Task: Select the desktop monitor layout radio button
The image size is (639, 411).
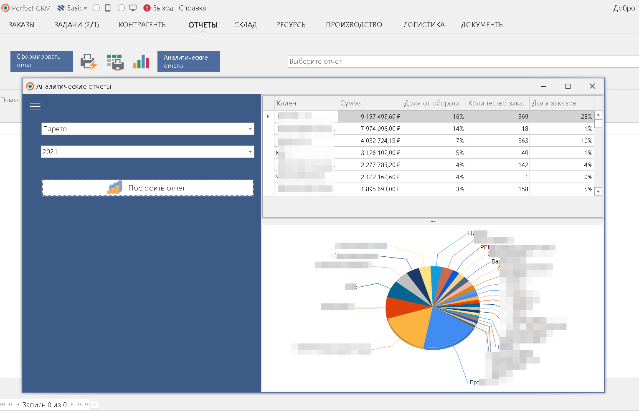Action: [121, 8]
